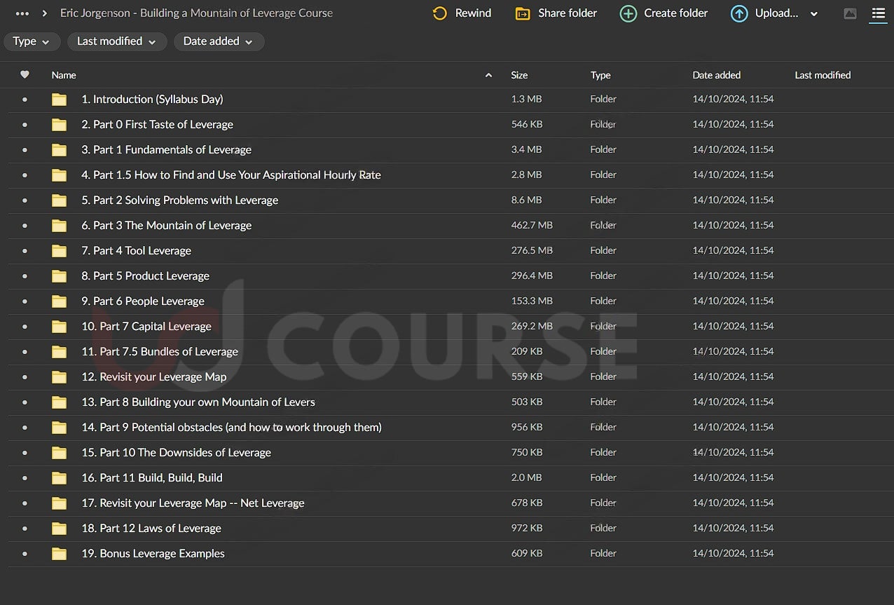This screenshot has height=605, width=894.
Task: Select the list view icon
Action: pyautogui.click(x=878, y=13)
